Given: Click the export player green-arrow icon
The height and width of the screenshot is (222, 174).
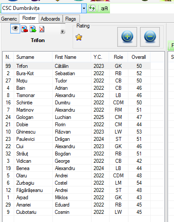Looking at the screenshot, I should click(33, 29).
